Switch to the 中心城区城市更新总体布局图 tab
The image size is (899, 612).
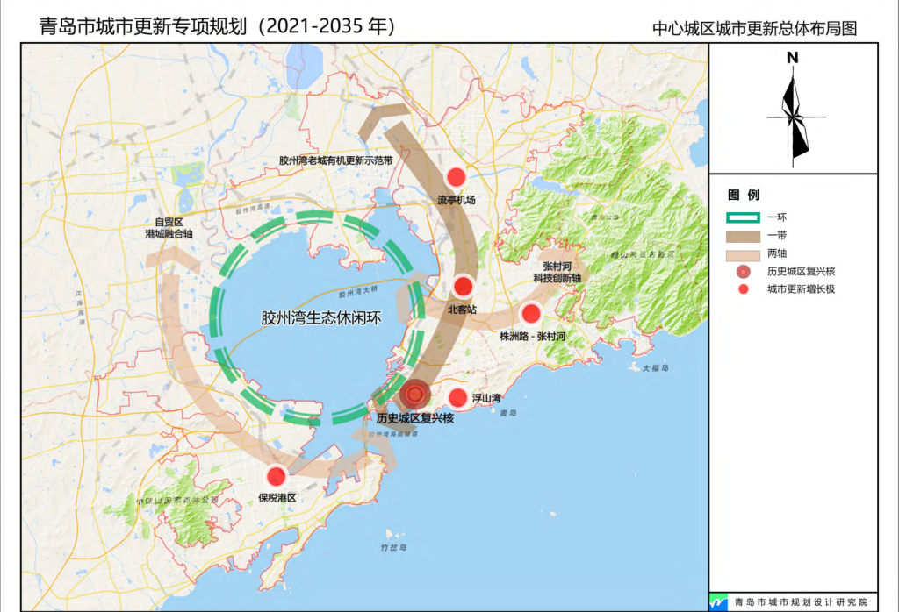tap(757, 27)
